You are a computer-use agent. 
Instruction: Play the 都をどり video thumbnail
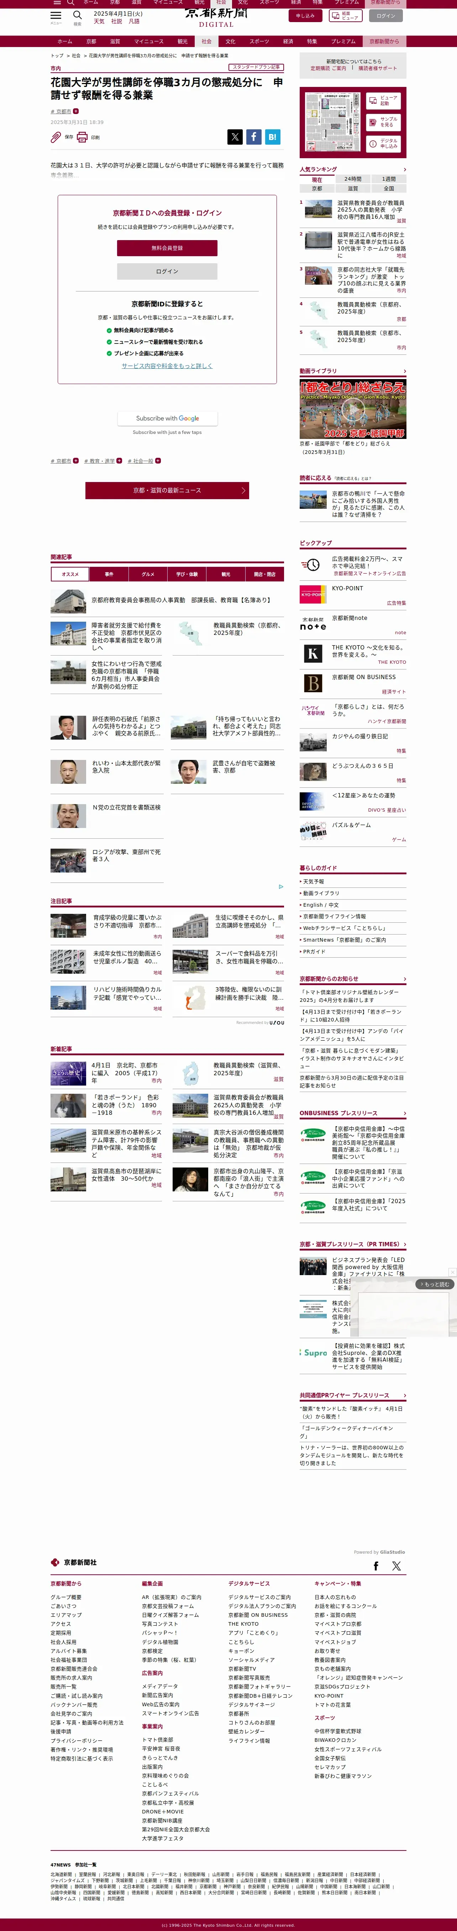tap(353, 409)
